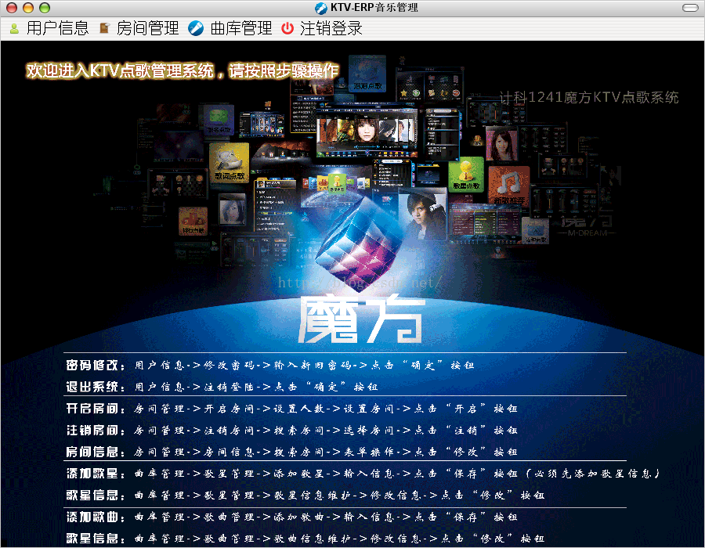Click the 退出系统 instruction line

222,387
